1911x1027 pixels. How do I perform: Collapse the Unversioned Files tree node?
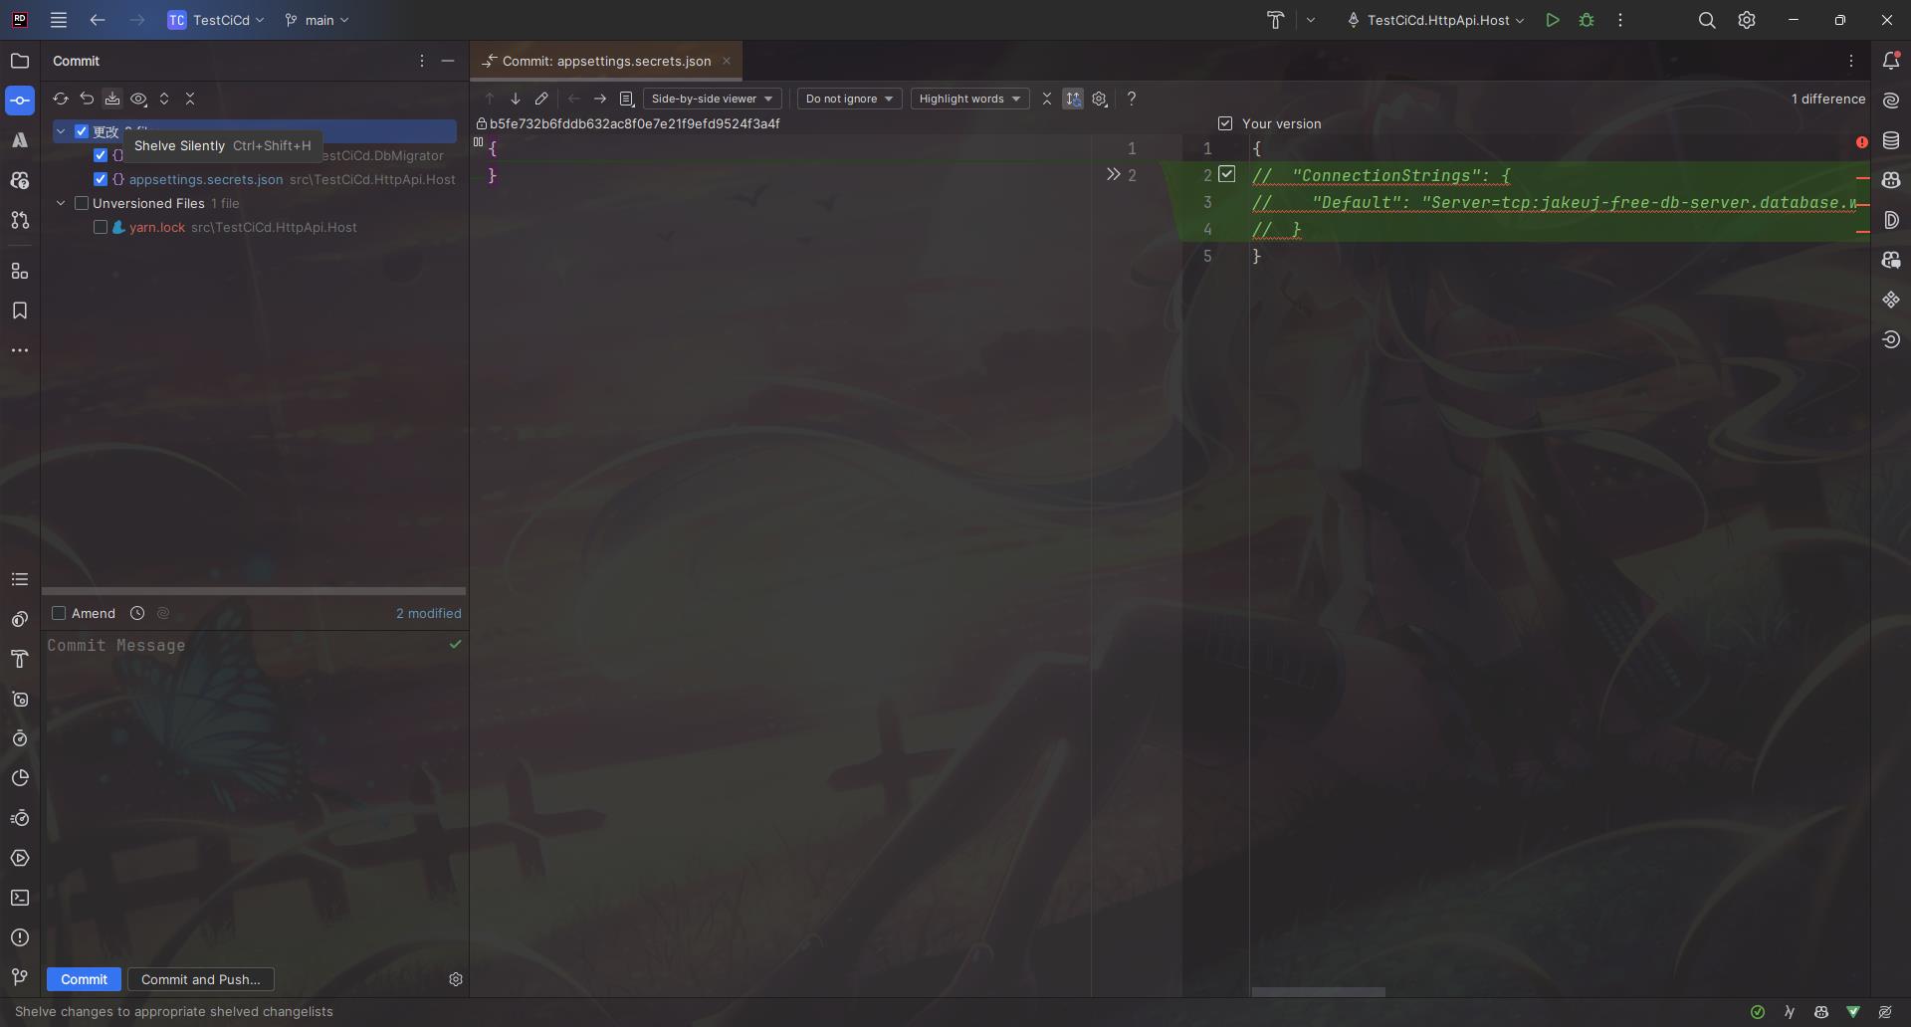coord(61,203)
